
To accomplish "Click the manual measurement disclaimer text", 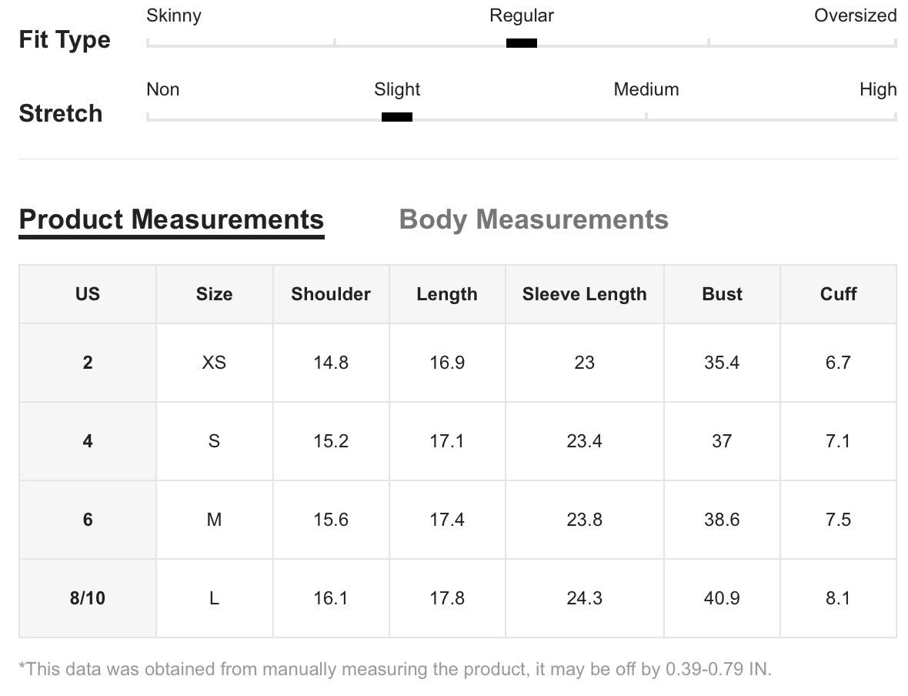I will (x=395, y=669).
